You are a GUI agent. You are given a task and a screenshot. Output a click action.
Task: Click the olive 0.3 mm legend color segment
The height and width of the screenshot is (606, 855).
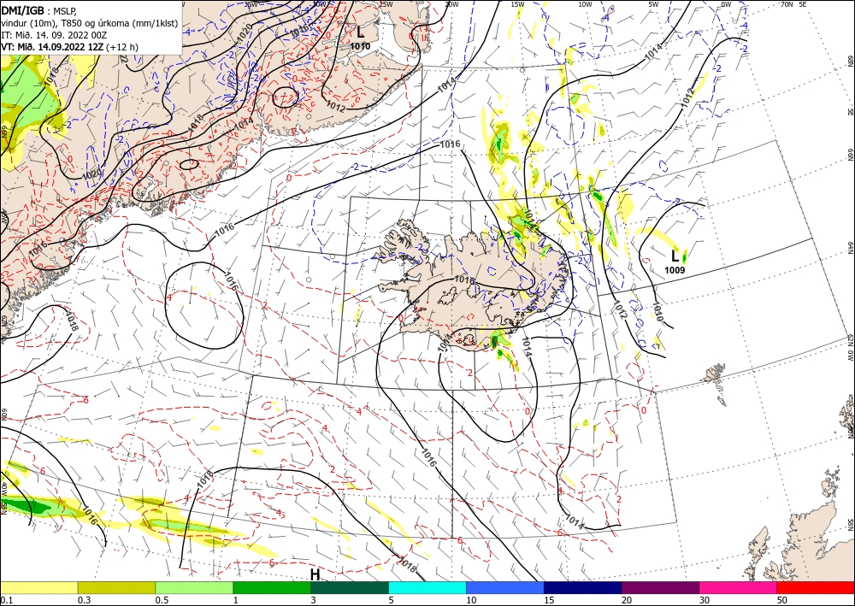[116, 587]
